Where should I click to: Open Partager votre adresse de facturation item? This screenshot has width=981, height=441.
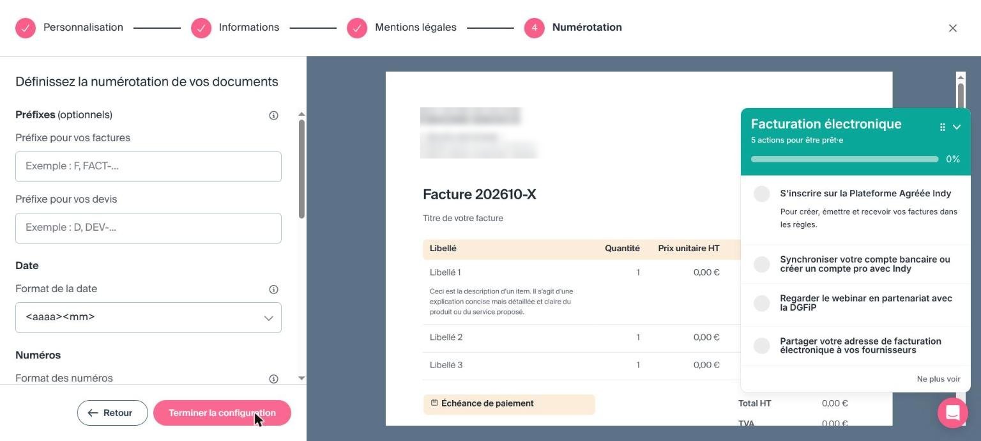860,346
